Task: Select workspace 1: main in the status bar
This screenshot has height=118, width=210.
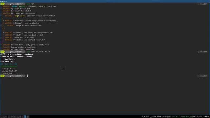Action: [4, 117]
